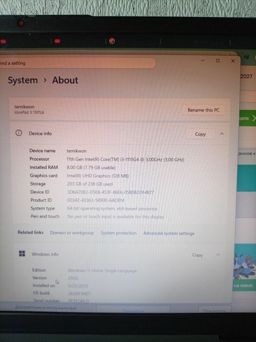Screen dimensions: 256x342
Task: Select Graphics card value Intel(R) UHD Graphics
Action: (x=98, y=176)
